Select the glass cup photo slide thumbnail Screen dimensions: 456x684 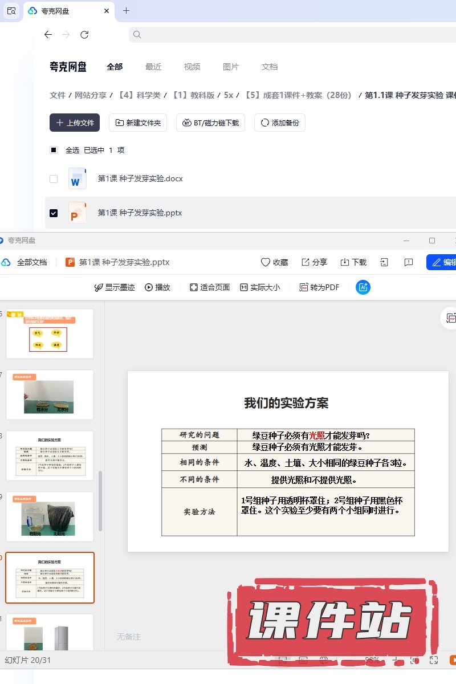[x=50, y=516]
